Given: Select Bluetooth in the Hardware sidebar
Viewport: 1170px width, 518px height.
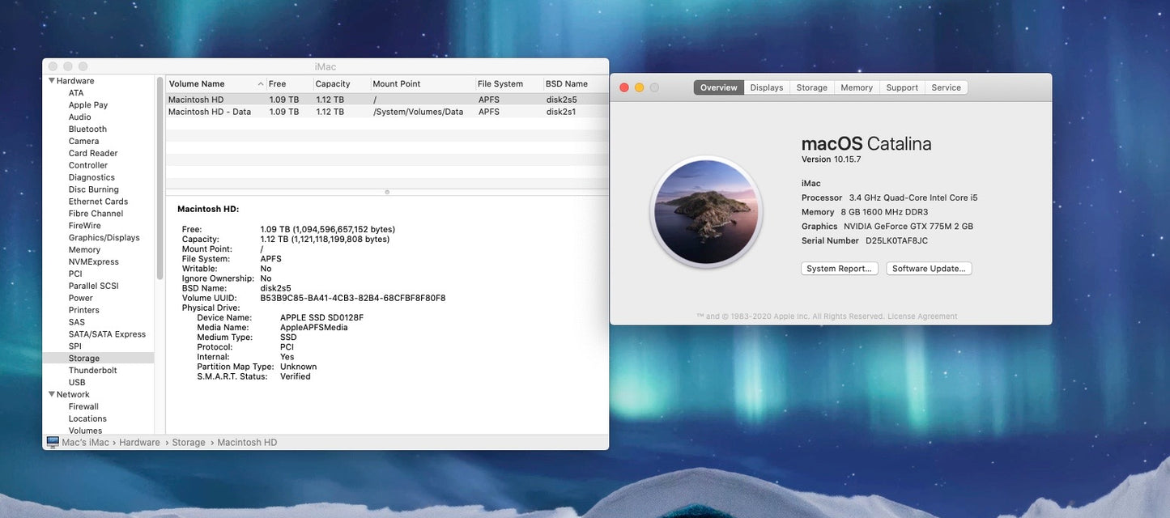Looking at the screenshot, I should [87, 128].
